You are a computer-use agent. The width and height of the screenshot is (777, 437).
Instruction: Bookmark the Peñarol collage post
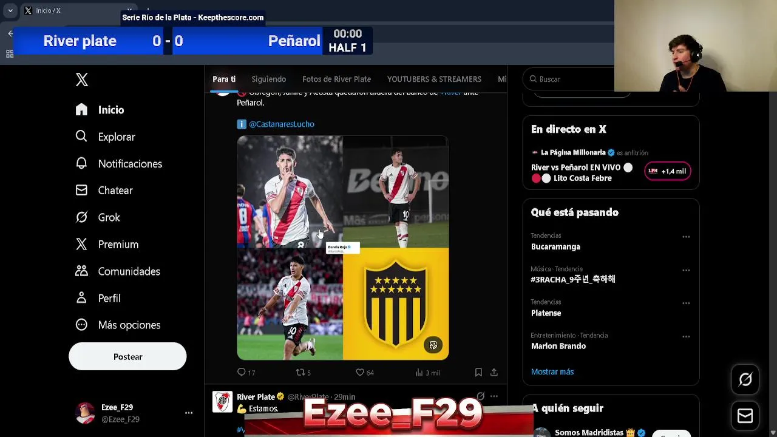pos(478,372)
